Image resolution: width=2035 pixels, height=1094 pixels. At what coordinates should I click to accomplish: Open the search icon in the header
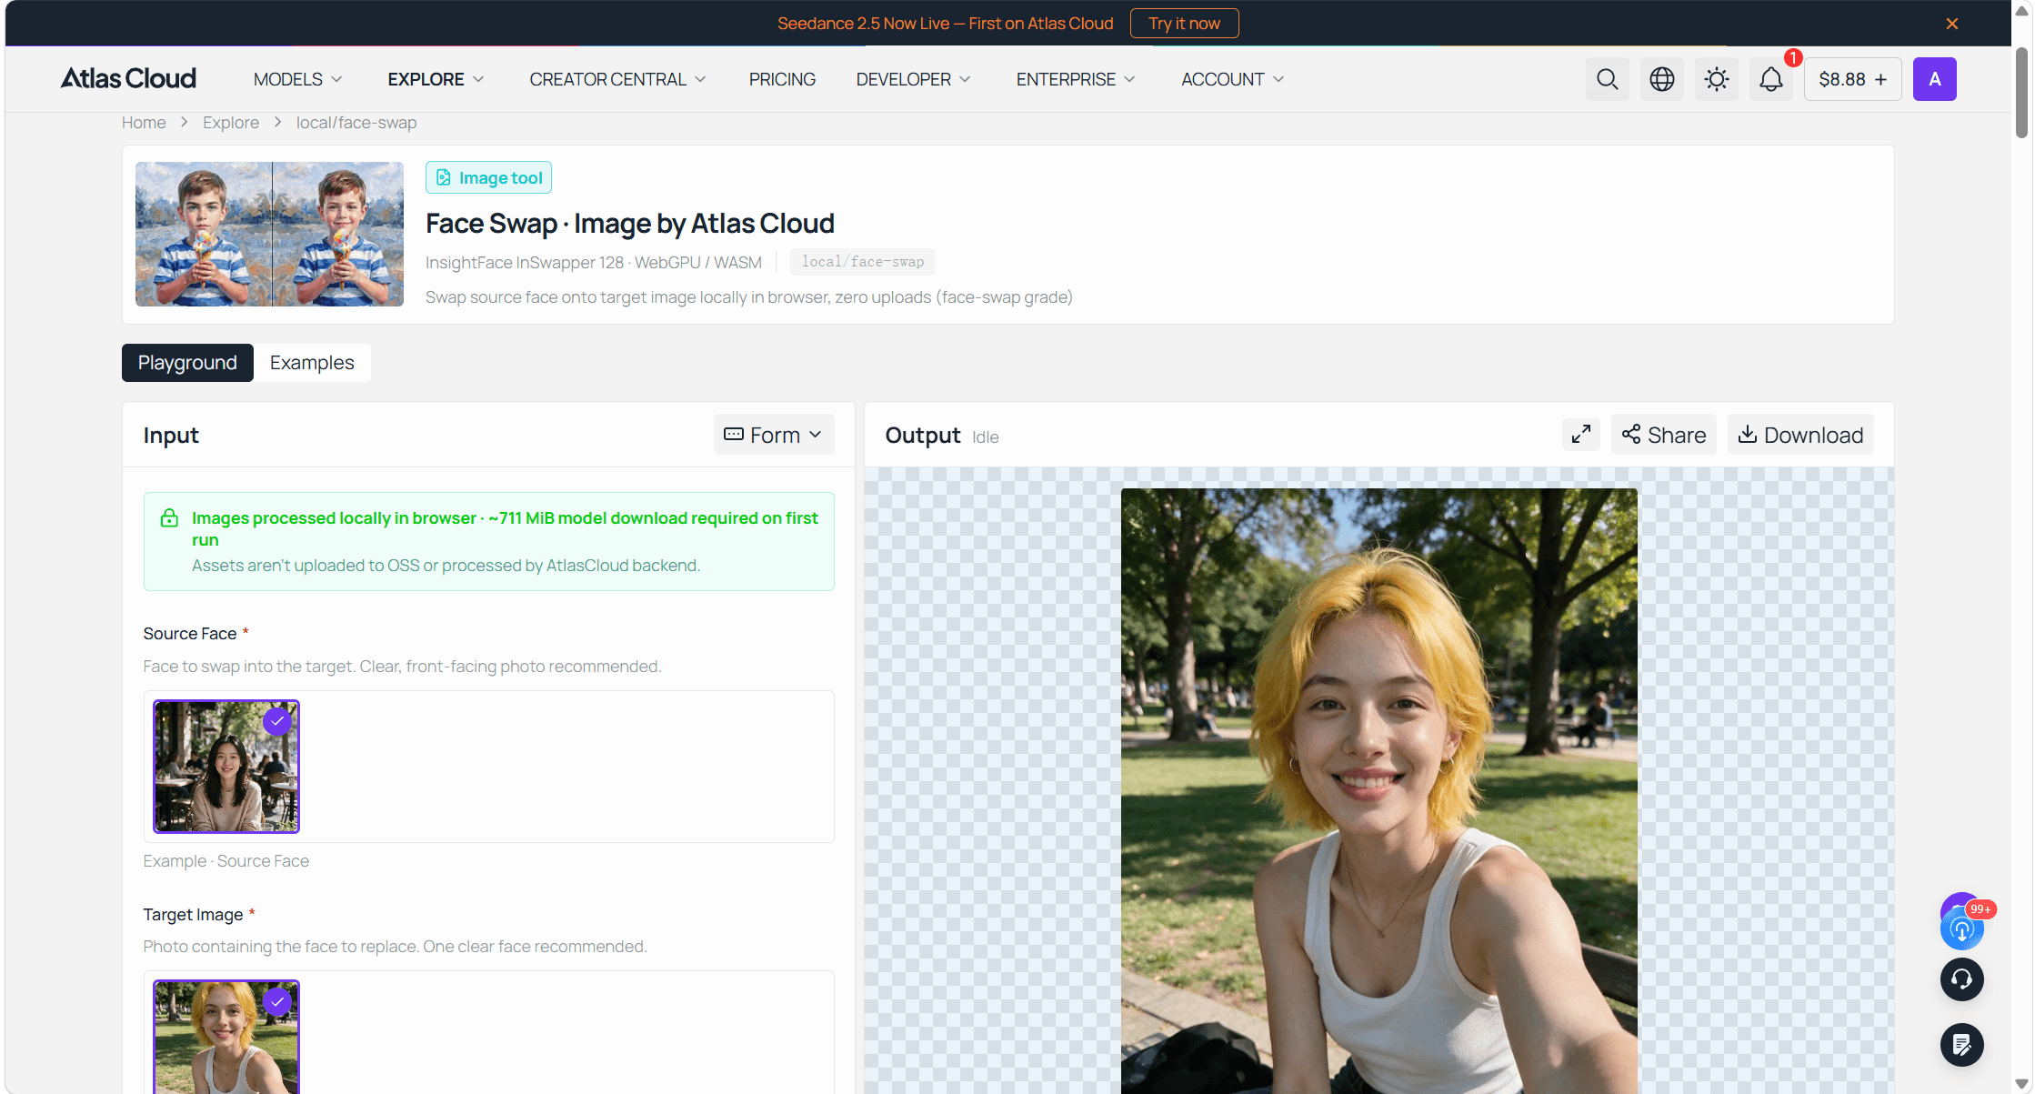pyautogui.click(x=1607, y=79)
